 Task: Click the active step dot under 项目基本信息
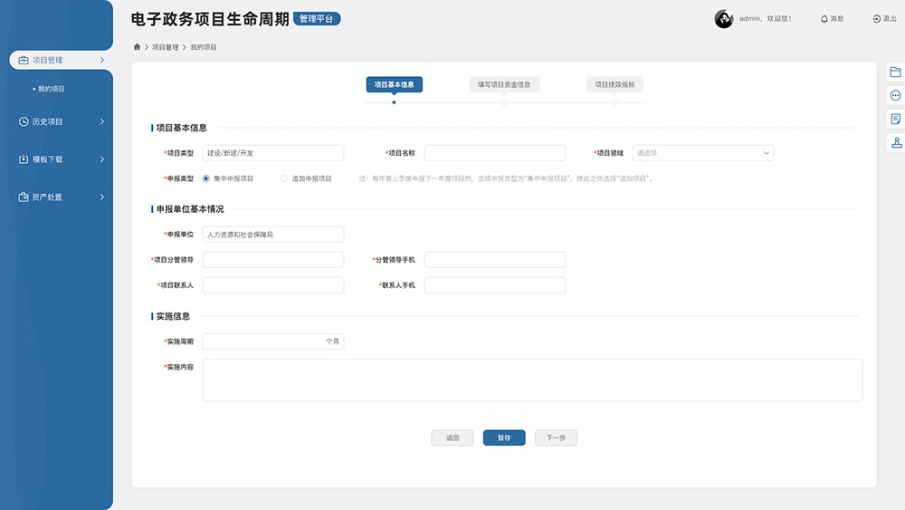point(395,102)
